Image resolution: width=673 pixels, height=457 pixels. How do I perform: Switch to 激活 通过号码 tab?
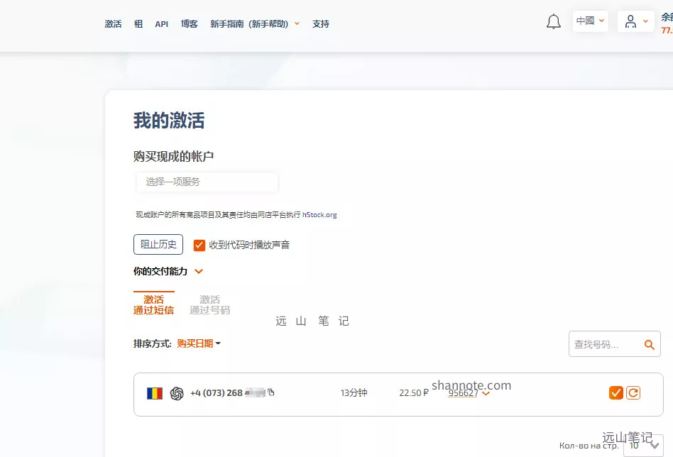209,305
